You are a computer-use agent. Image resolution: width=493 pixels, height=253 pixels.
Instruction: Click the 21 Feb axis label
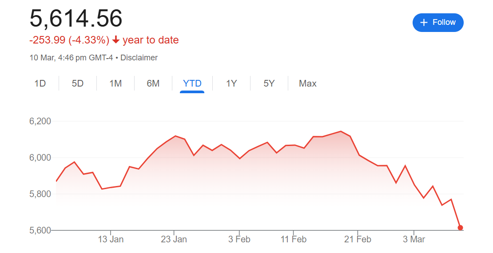point(358,240)
